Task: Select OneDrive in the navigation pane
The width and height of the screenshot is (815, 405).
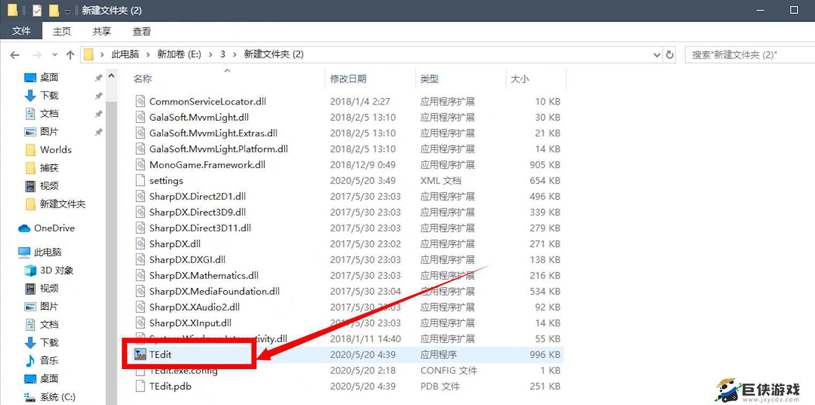Action: 54,228
